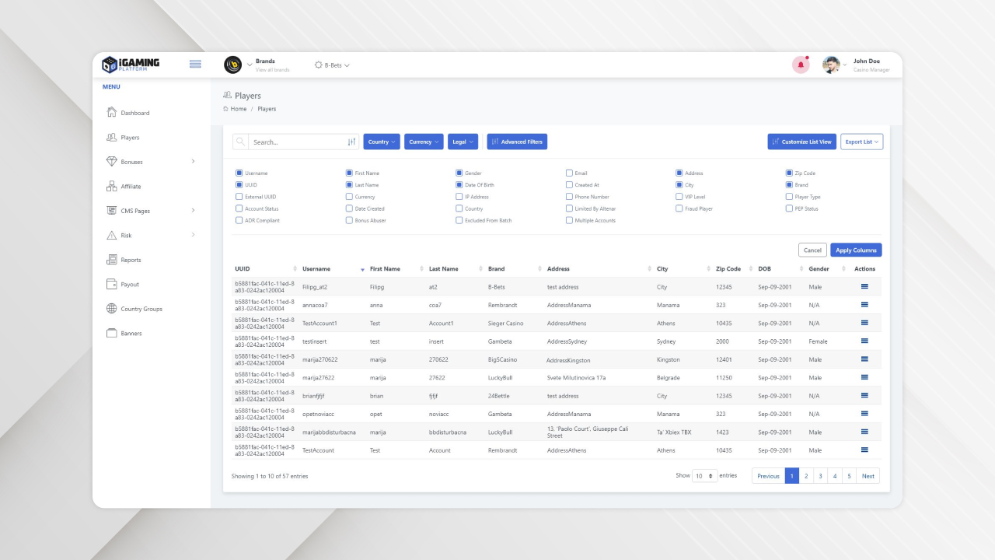This screenshot has height=560, width=995.
Task: Open actions menu for annacoa7 row
Action: [x=864, y=305]
